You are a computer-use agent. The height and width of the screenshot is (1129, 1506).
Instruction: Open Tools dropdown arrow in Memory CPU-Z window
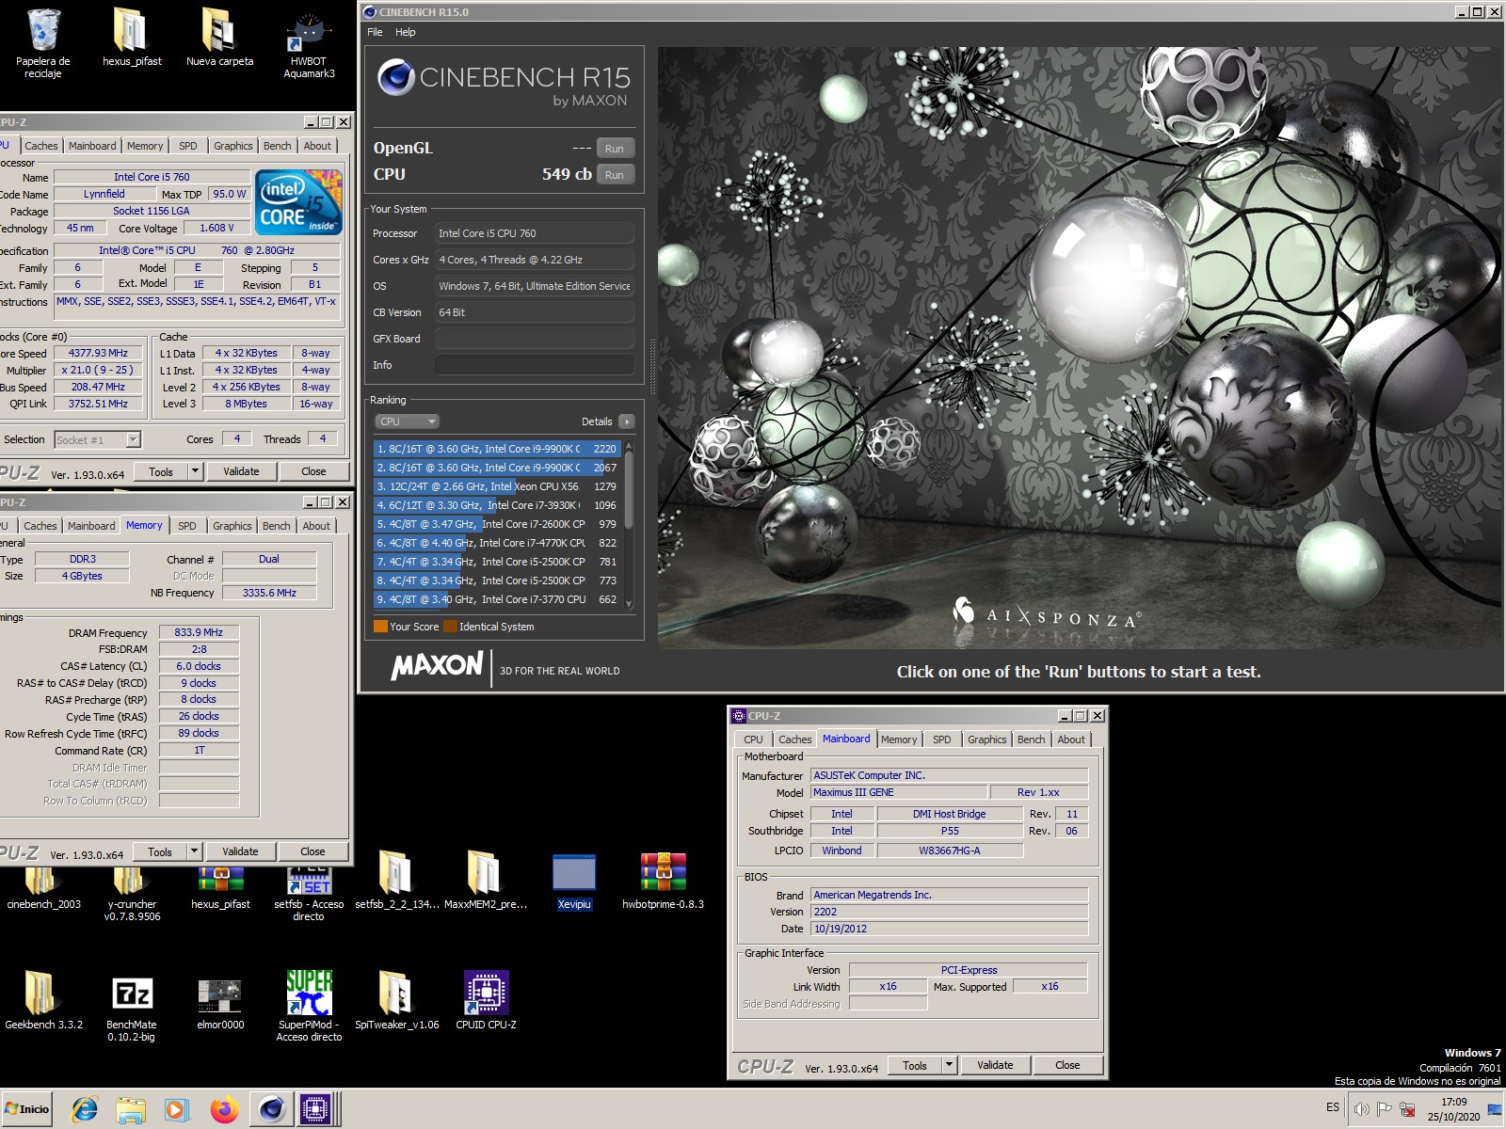[194, 851]
